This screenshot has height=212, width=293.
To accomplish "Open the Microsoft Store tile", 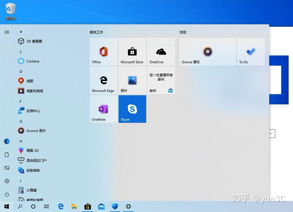I will (x=132, y=52).
